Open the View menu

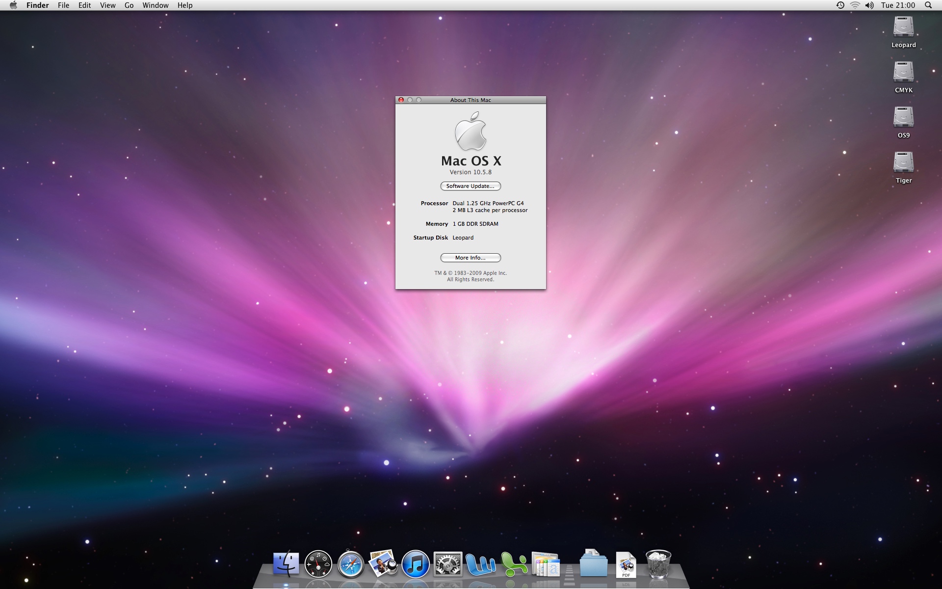107,5
